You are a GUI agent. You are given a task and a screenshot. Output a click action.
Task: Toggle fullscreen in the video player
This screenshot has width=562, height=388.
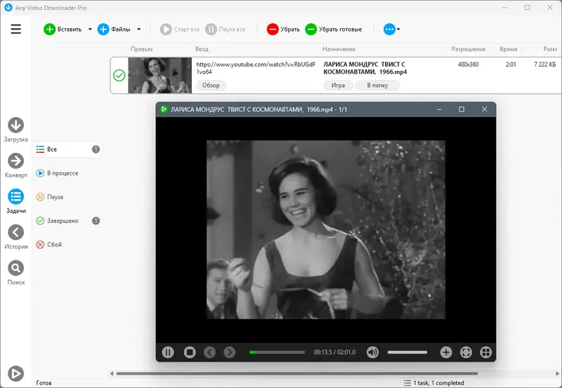pos(466,352)
